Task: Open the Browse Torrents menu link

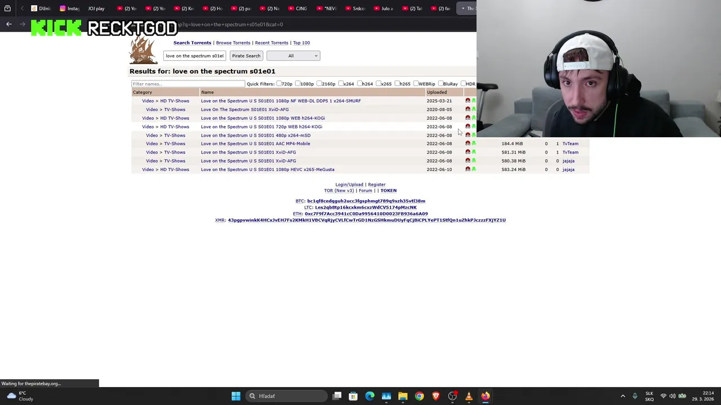Action: pos(233,43)
